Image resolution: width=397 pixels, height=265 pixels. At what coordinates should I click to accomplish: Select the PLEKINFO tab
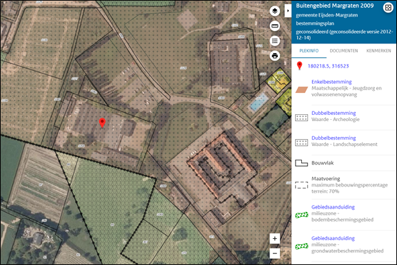coord(309,51)
